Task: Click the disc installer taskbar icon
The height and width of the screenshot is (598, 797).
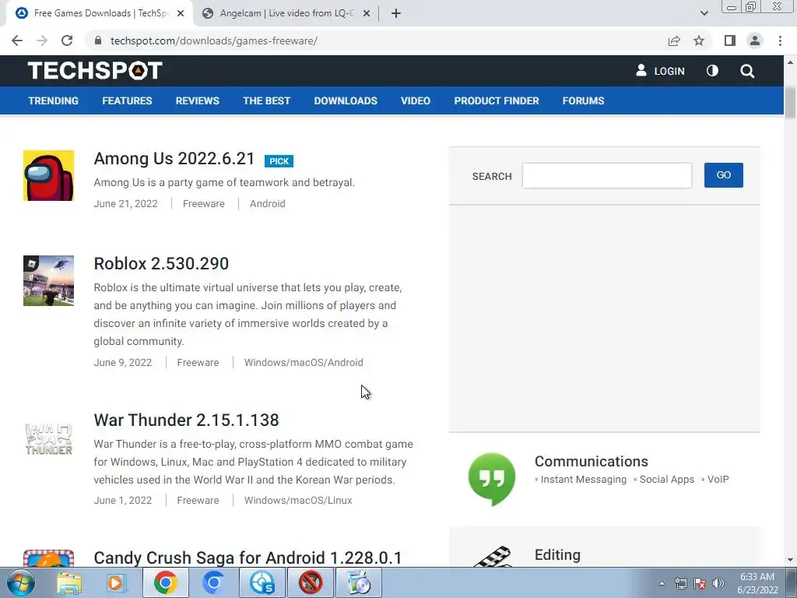Action: coord(358,582)
